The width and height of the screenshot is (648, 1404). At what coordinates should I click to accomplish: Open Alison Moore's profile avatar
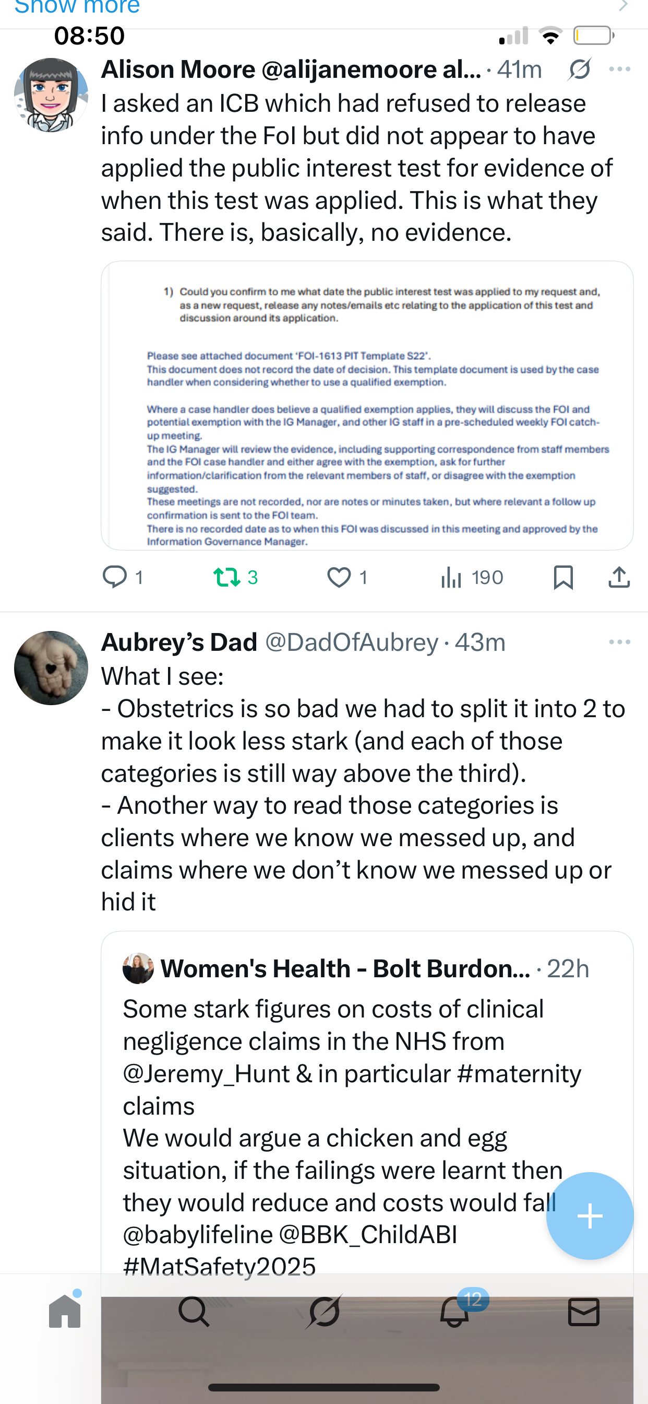[x=51, y=95]
